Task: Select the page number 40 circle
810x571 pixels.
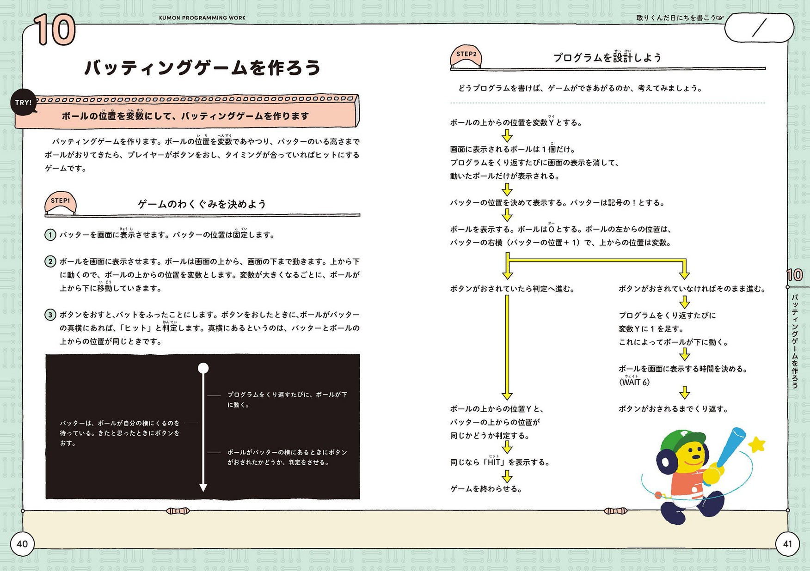Action: [22, 544]
